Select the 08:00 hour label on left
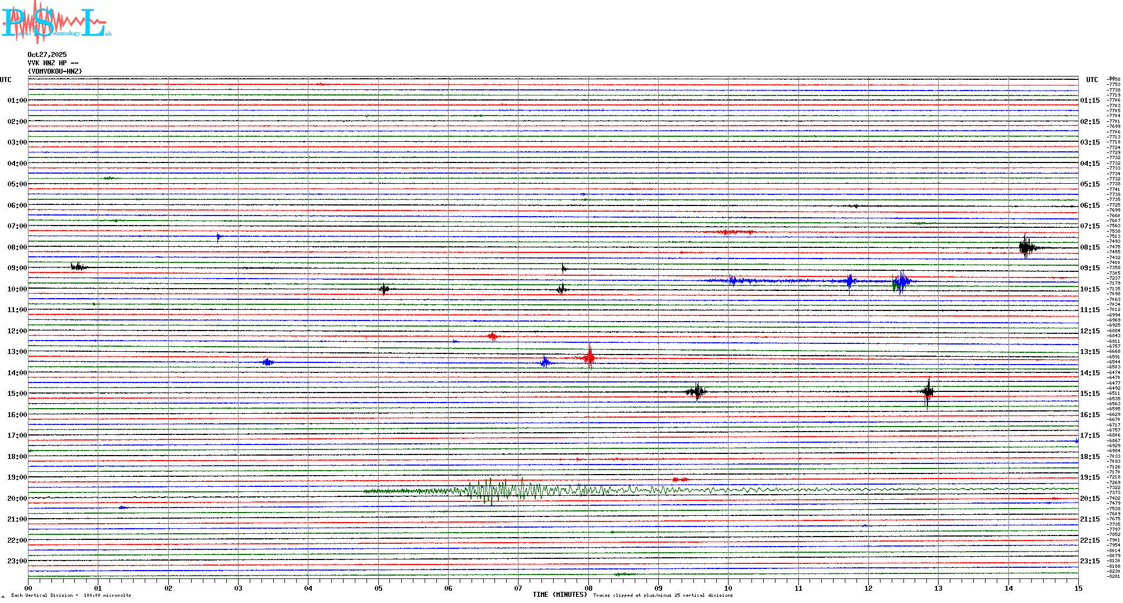The image size is (1123, 603). (x=17, y=247)
